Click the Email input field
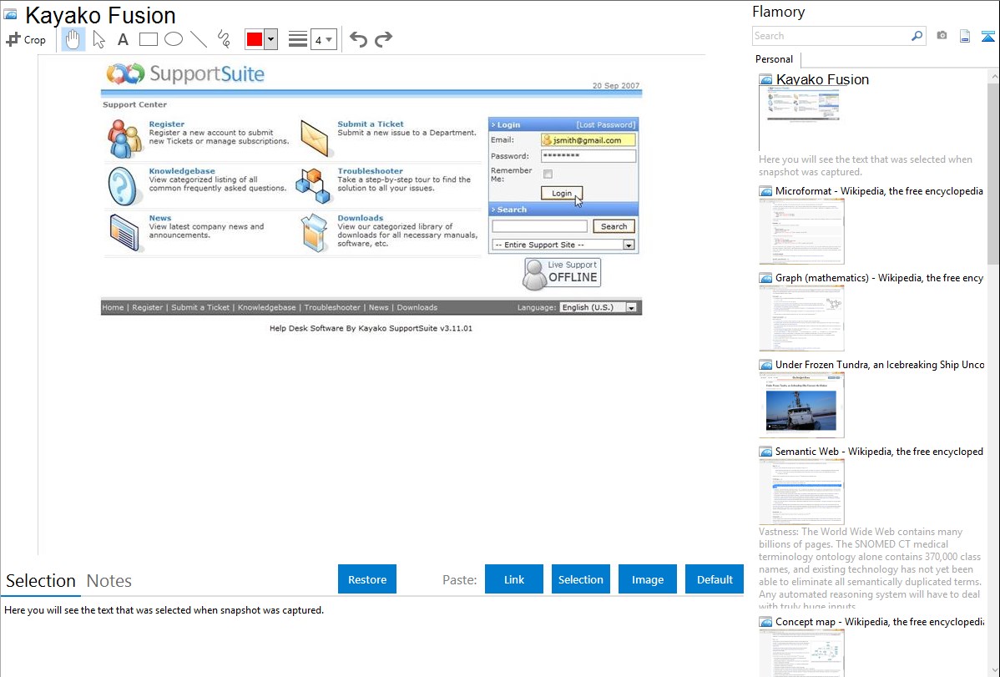Viewport: 1000px width, 677px height. tap(588, 140)
